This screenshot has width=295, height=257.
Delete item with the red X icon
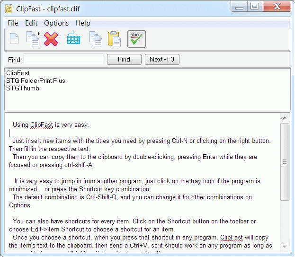click(51, 39)
